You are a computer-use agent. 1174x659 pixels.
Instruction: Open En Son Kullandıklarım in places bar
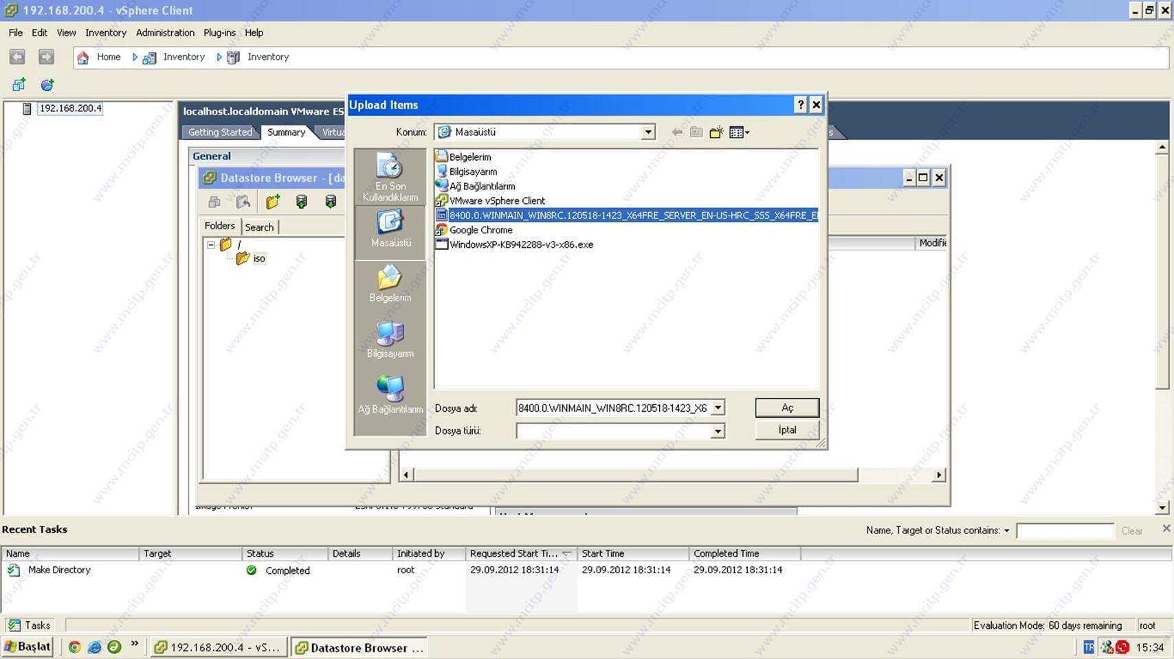click(x=390, y=177)
